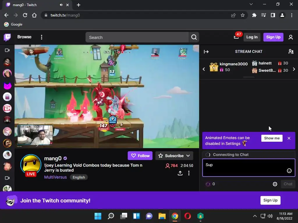Viewport: 298px width, 223px height.
Task: Open mang0's LIVE channel avatar
Action: (31, 165)
